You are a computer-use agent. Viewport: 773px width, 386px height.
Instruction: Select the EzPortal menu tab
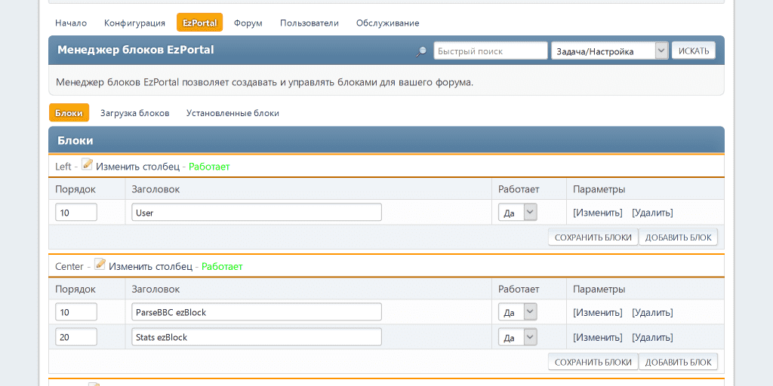pyautogui.click(x=199, y=23)
